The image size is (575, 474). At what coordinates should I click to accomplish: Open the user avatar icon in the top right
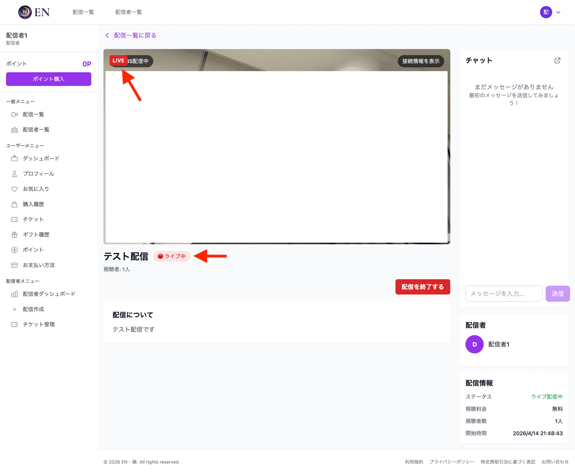[546, 12]
